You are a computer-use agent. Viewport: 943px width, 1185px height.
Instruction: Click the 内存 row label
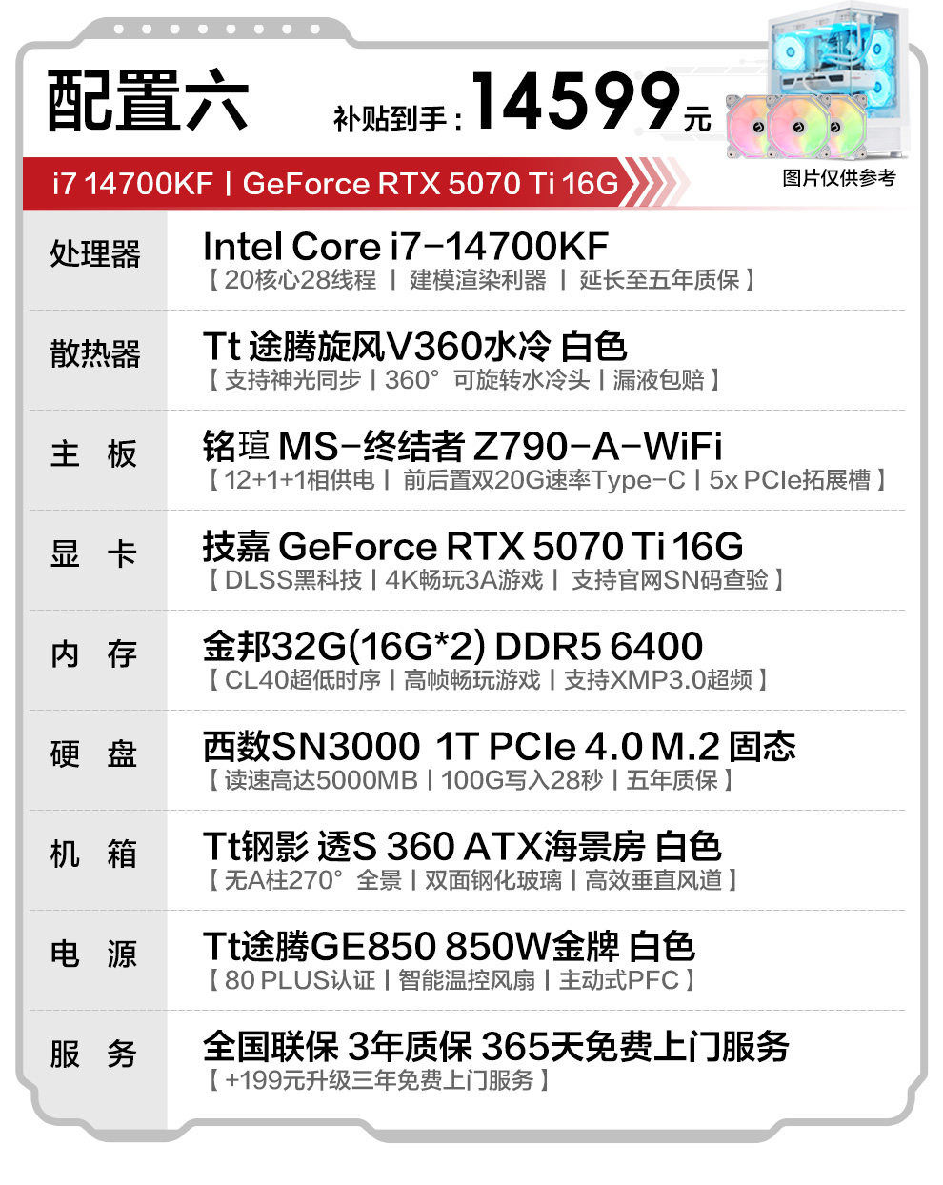(x=94, y=654)
